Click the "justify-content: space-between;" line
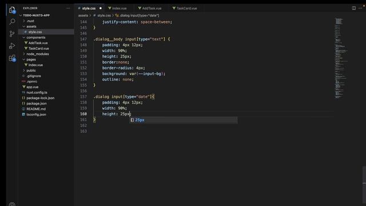The width and height of the screenshot is (366, 206). (137, 22)
